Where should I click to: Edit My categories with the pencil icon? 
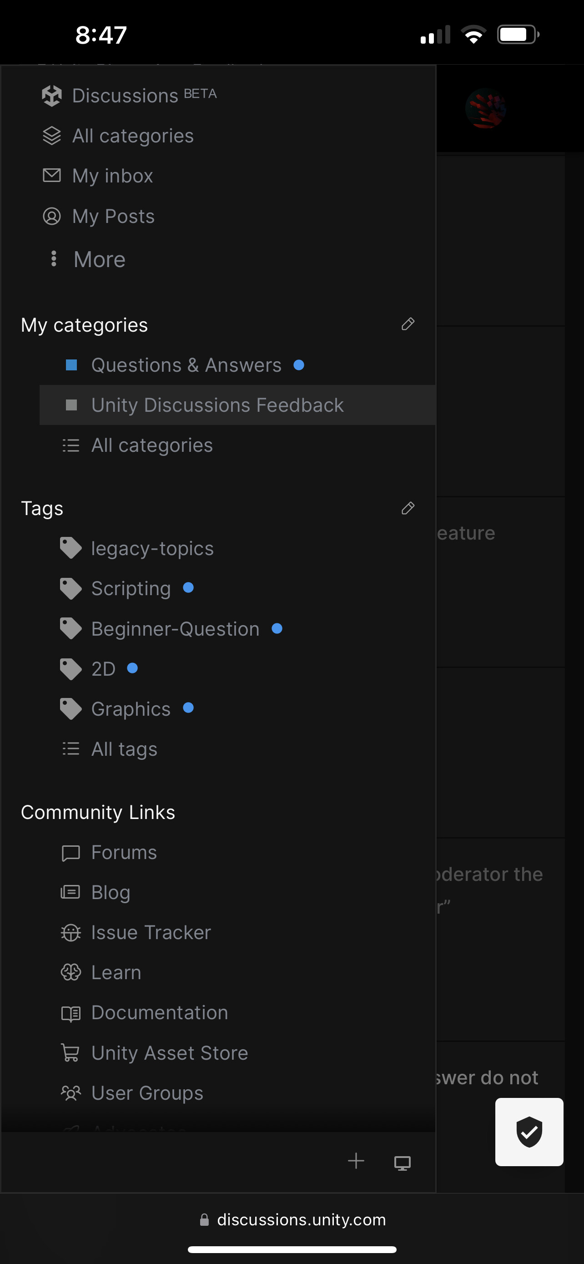pos(408,324)
